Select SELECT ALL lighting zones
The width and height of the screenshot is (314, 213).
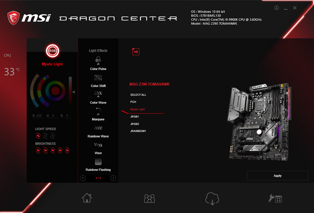(138, 95)
